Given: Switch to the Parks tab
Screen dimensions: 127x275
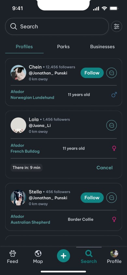Looking at the screenshot, I should (x=63, y=47).
